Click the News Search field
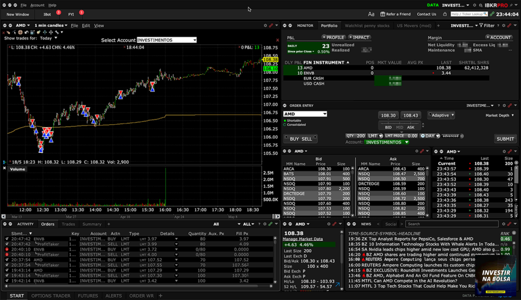The width and height of the screenshot is (521, 300). (x=452, y=224)
